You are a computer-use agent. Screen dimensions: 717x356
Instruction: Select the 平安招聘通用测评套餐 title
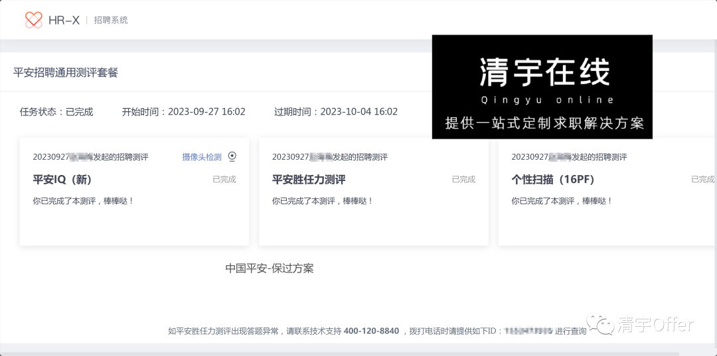tap(66, 72)
